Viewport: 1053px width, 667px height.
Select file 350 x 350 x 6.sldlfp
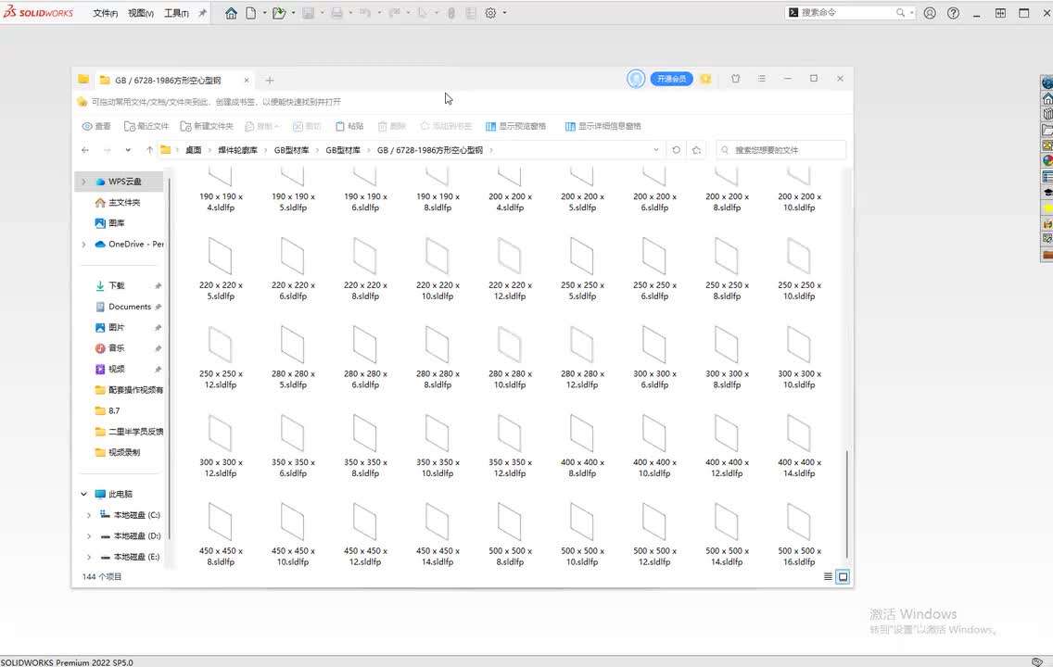(x=293, y=446)
